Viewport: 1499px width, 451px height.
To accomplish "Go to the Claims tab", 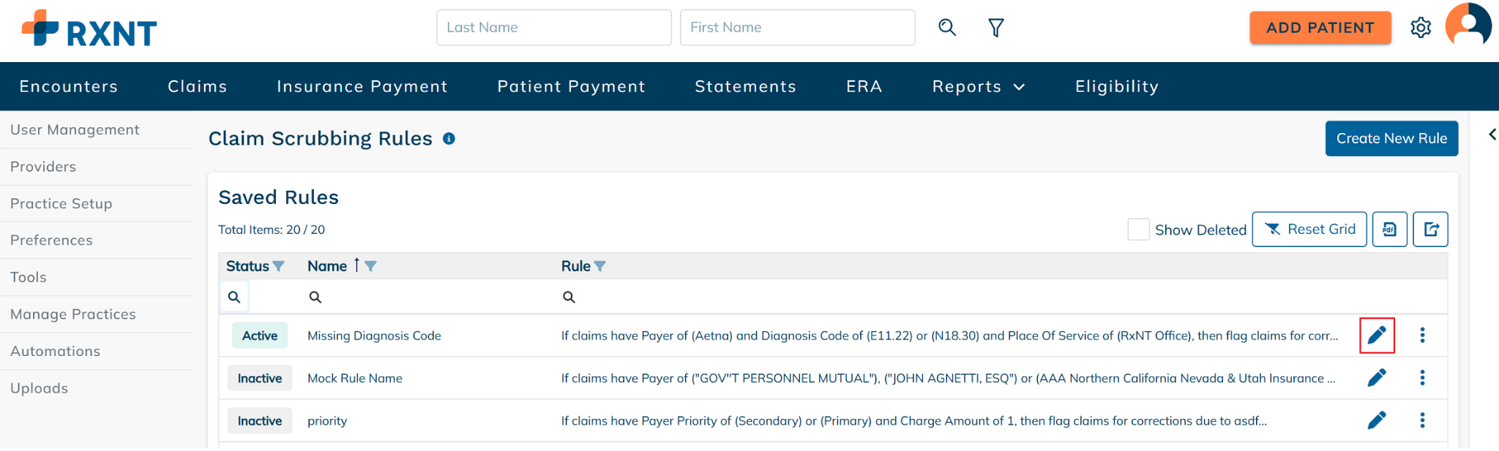I will [x=198, y=86].
